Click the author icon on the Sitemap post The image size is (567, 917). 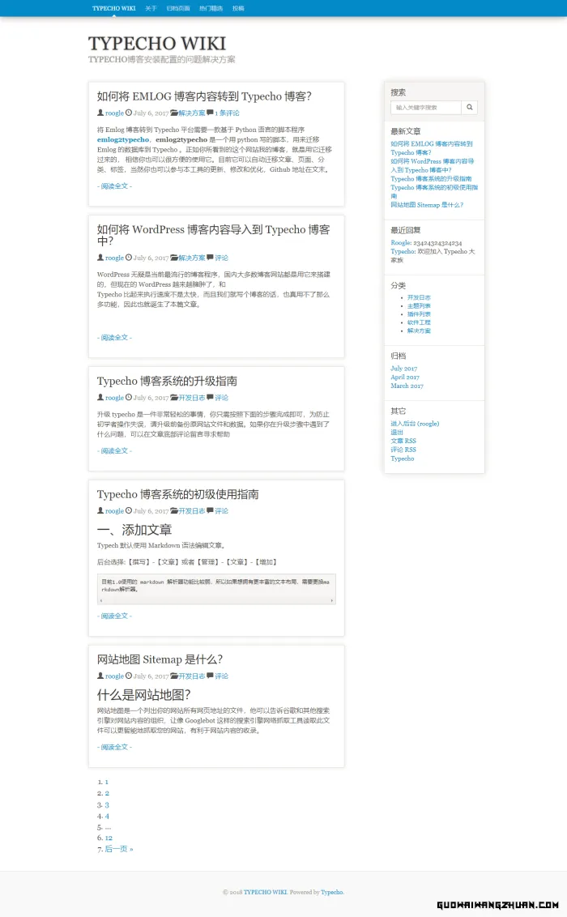point(100,676)
